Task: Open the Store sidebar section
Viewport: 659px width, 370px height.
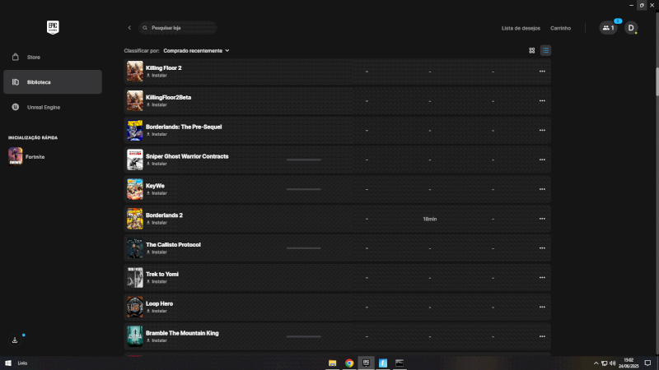Action: (33, 58)
